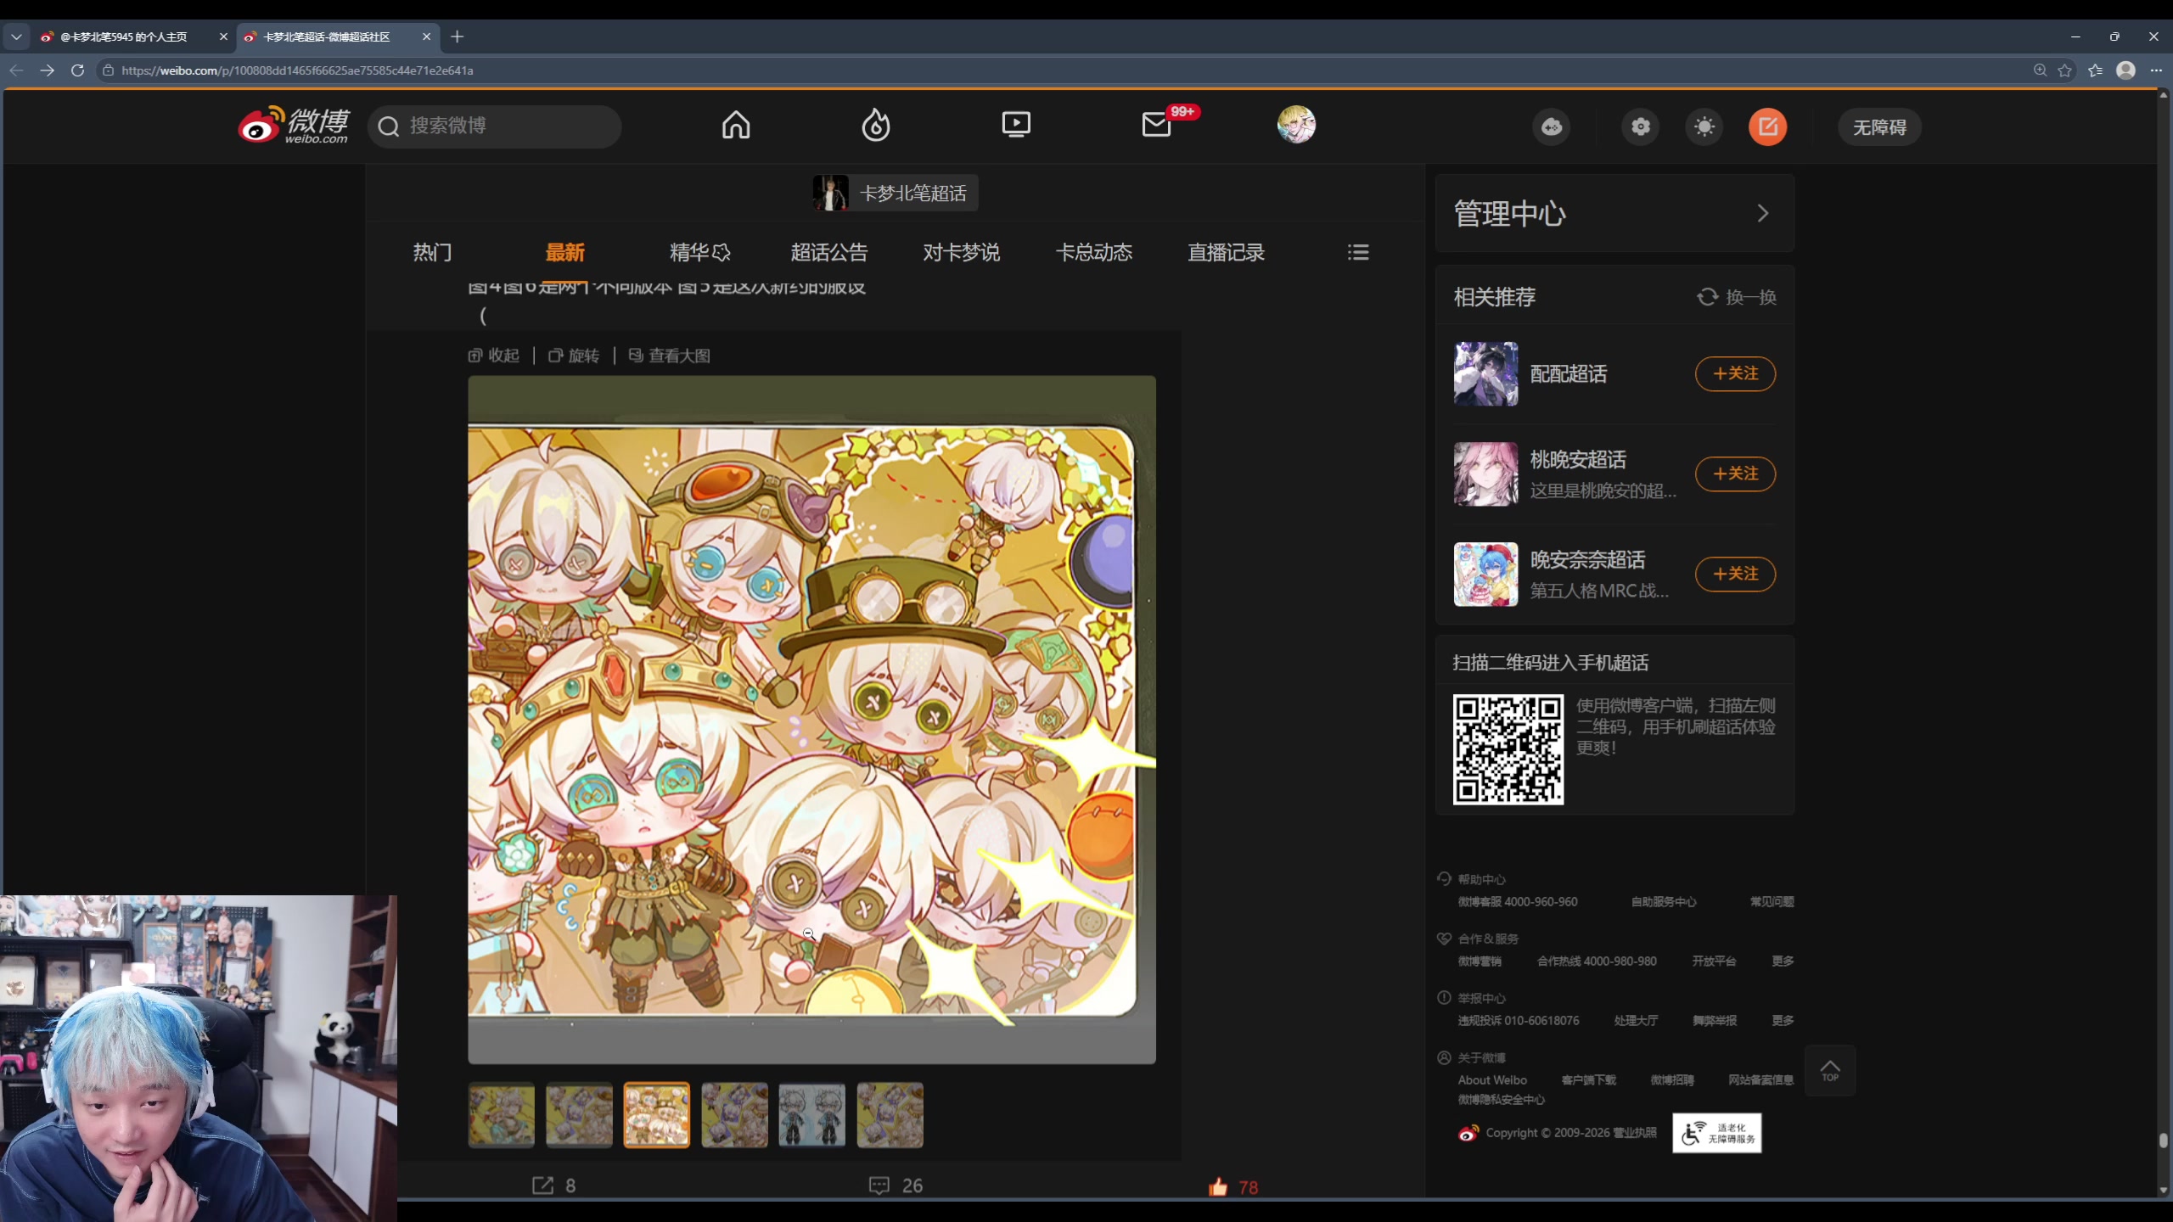2173x1222 pixels.
Task: Open the 晚安奈奈超话 avatar
Action: click(x=1485, y=574)
